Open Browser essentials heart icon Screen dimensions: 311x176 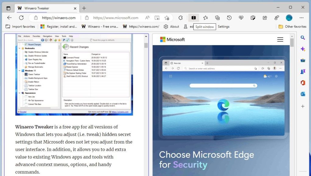click(241, 18)
